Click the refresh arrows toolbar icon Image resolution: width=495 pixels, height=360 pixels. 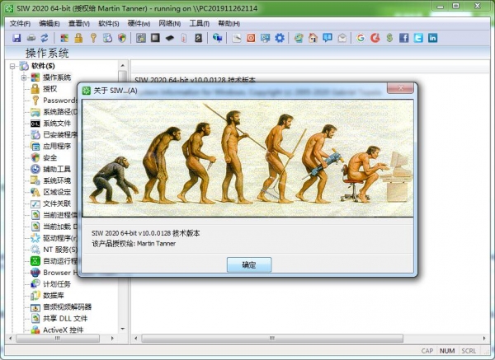pos(45,38)
